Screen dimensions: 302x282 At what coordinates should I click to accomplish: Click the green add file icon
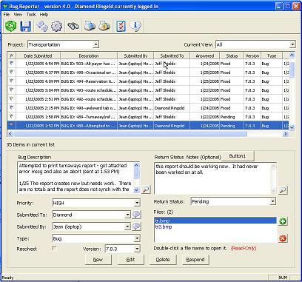[x=283, y=221]
